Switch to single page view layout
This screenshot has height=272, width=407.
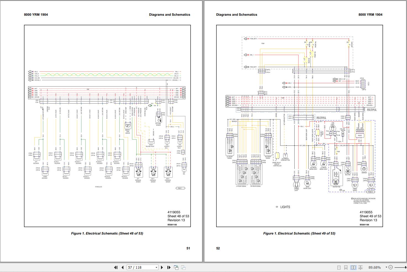click(339, 267)
